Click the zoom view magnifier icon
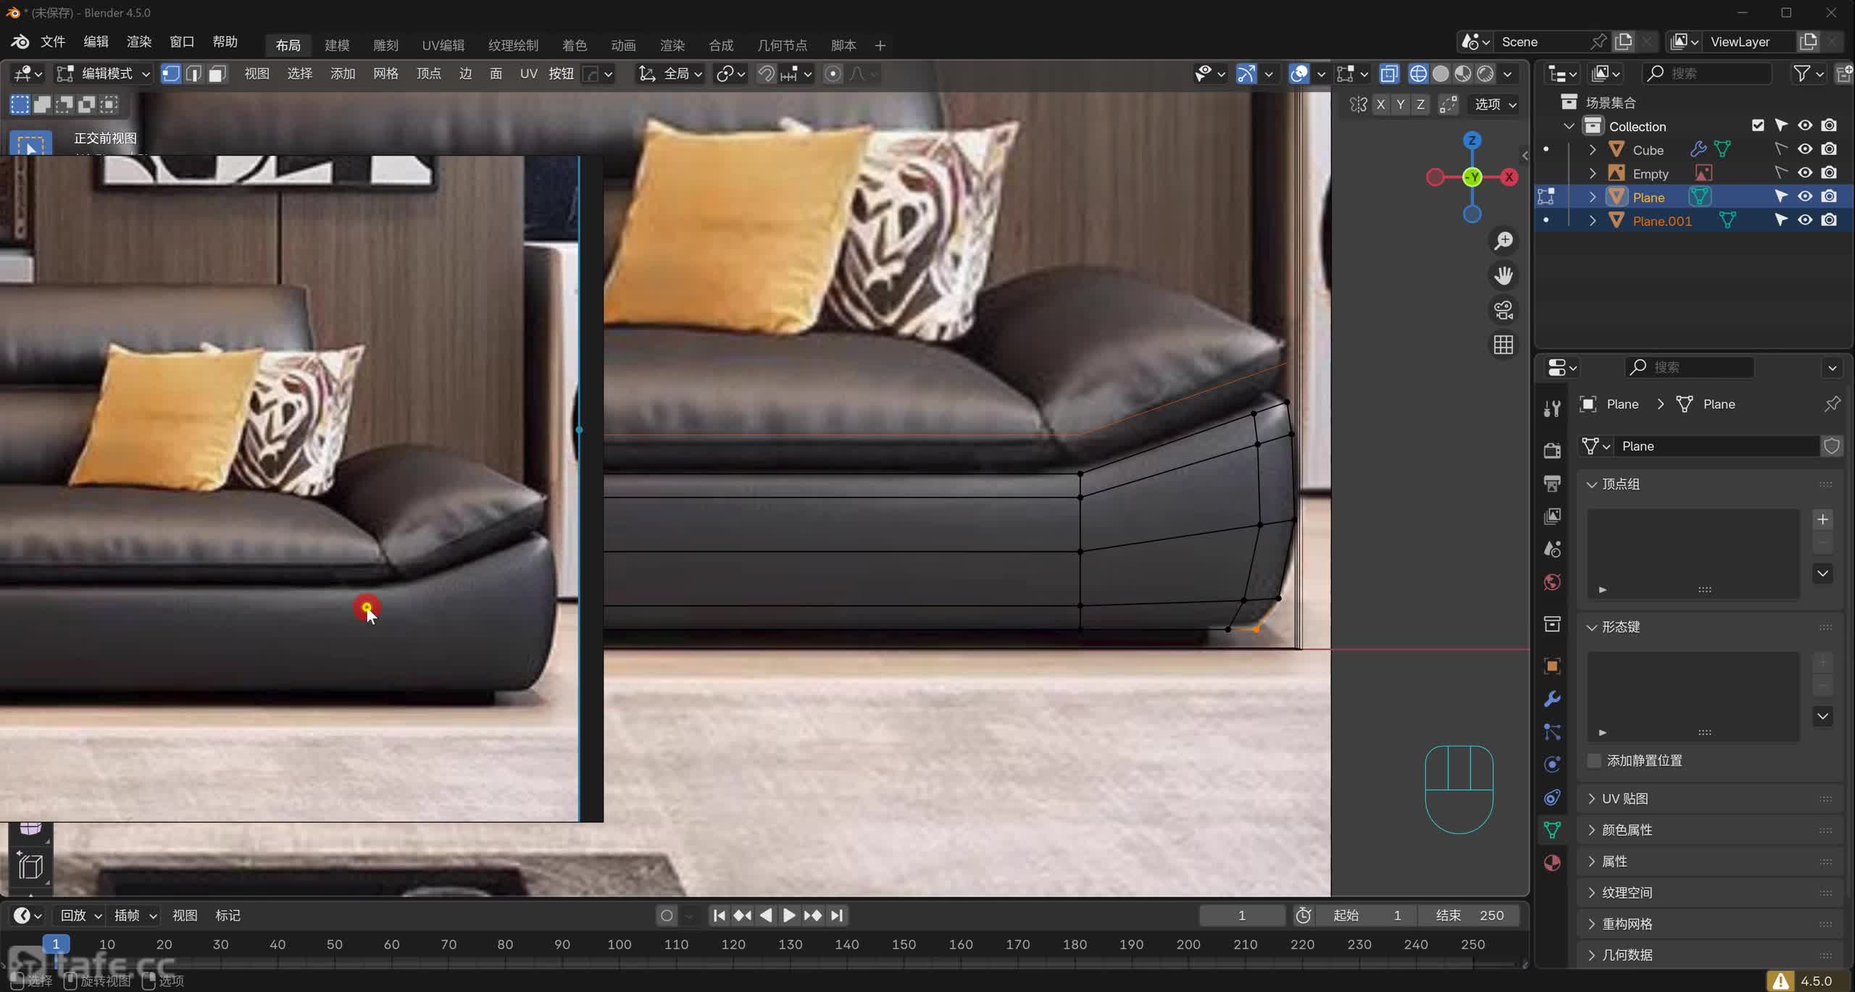This screenshot has width=1855, height=992. 1504,240
